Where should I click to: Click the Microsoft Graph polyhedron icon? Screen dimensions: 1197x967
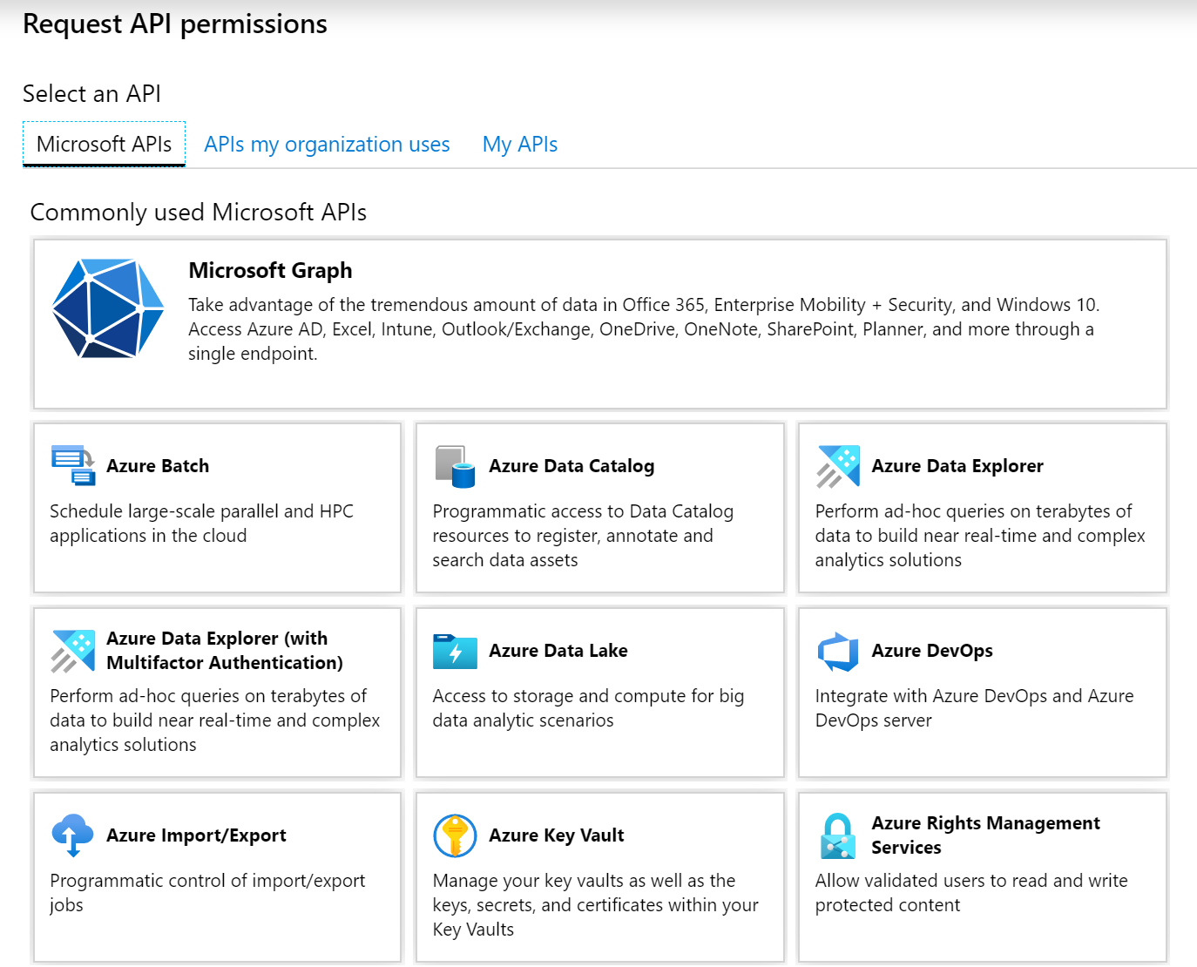pos(108,308)
